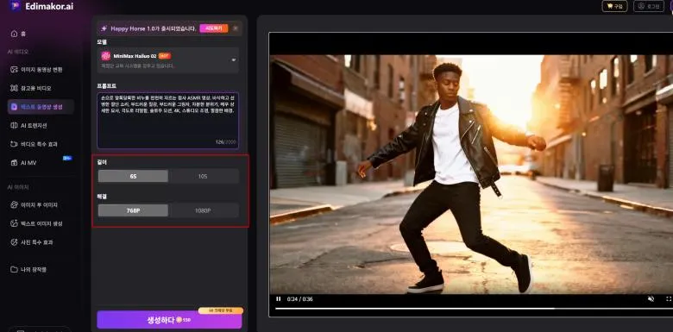Click the video playback progress bar

coord(472,309)
